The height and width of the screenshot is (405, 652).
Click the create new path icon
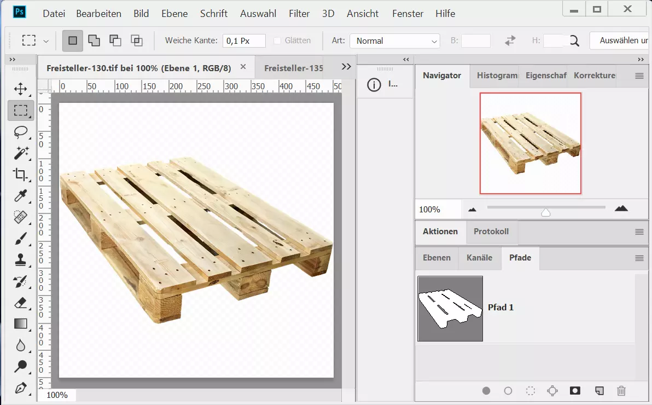pos(599,391)
